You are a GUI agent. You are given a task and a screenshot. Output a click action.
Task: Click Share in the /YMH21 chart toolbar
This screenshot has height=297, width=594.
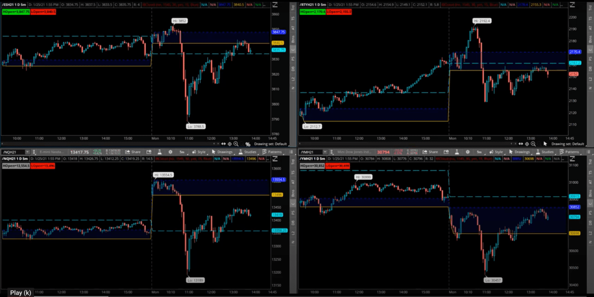pyautogui.click(x=430, y=152)
